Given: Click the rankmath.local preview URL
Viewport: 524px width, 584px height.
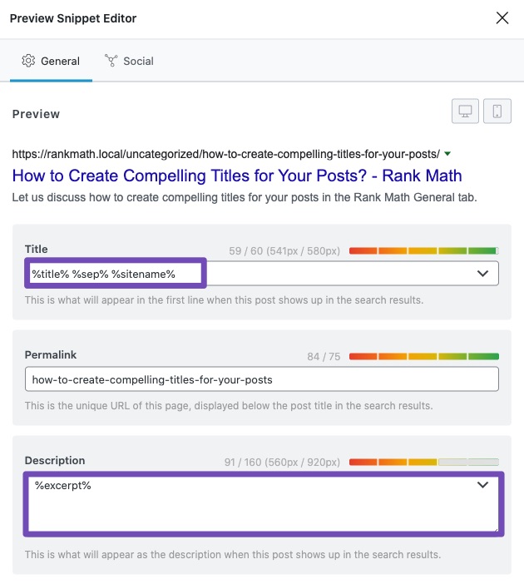Looking at the screenshot, I should click(x=225, y=155).
